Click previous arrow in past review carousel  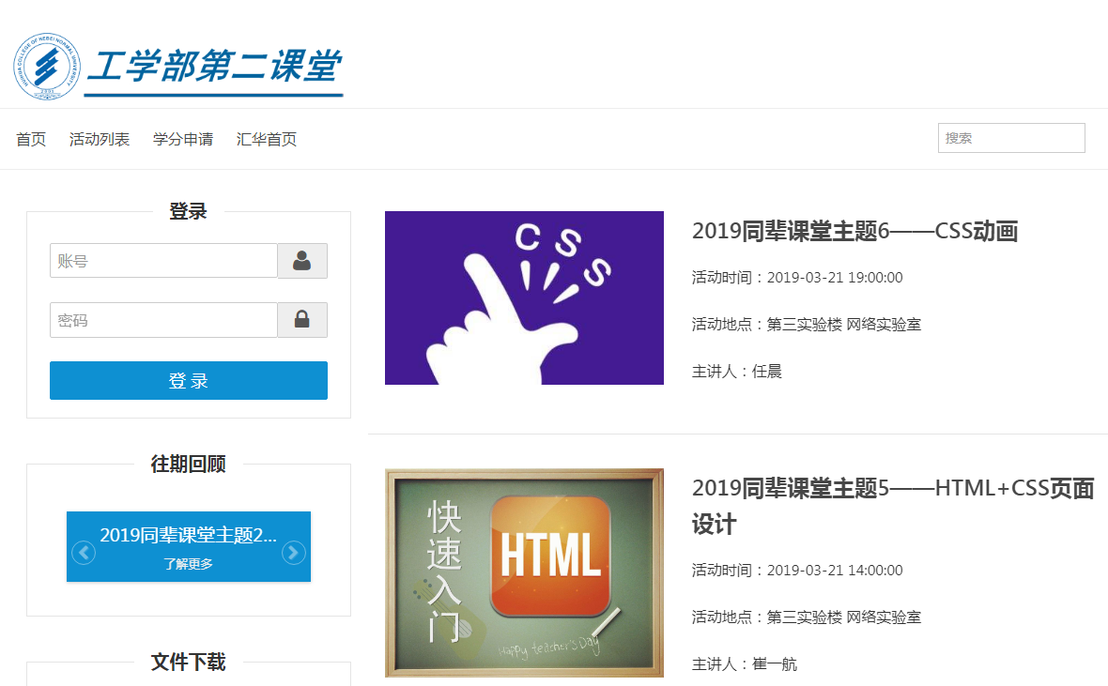coord(84,554)
